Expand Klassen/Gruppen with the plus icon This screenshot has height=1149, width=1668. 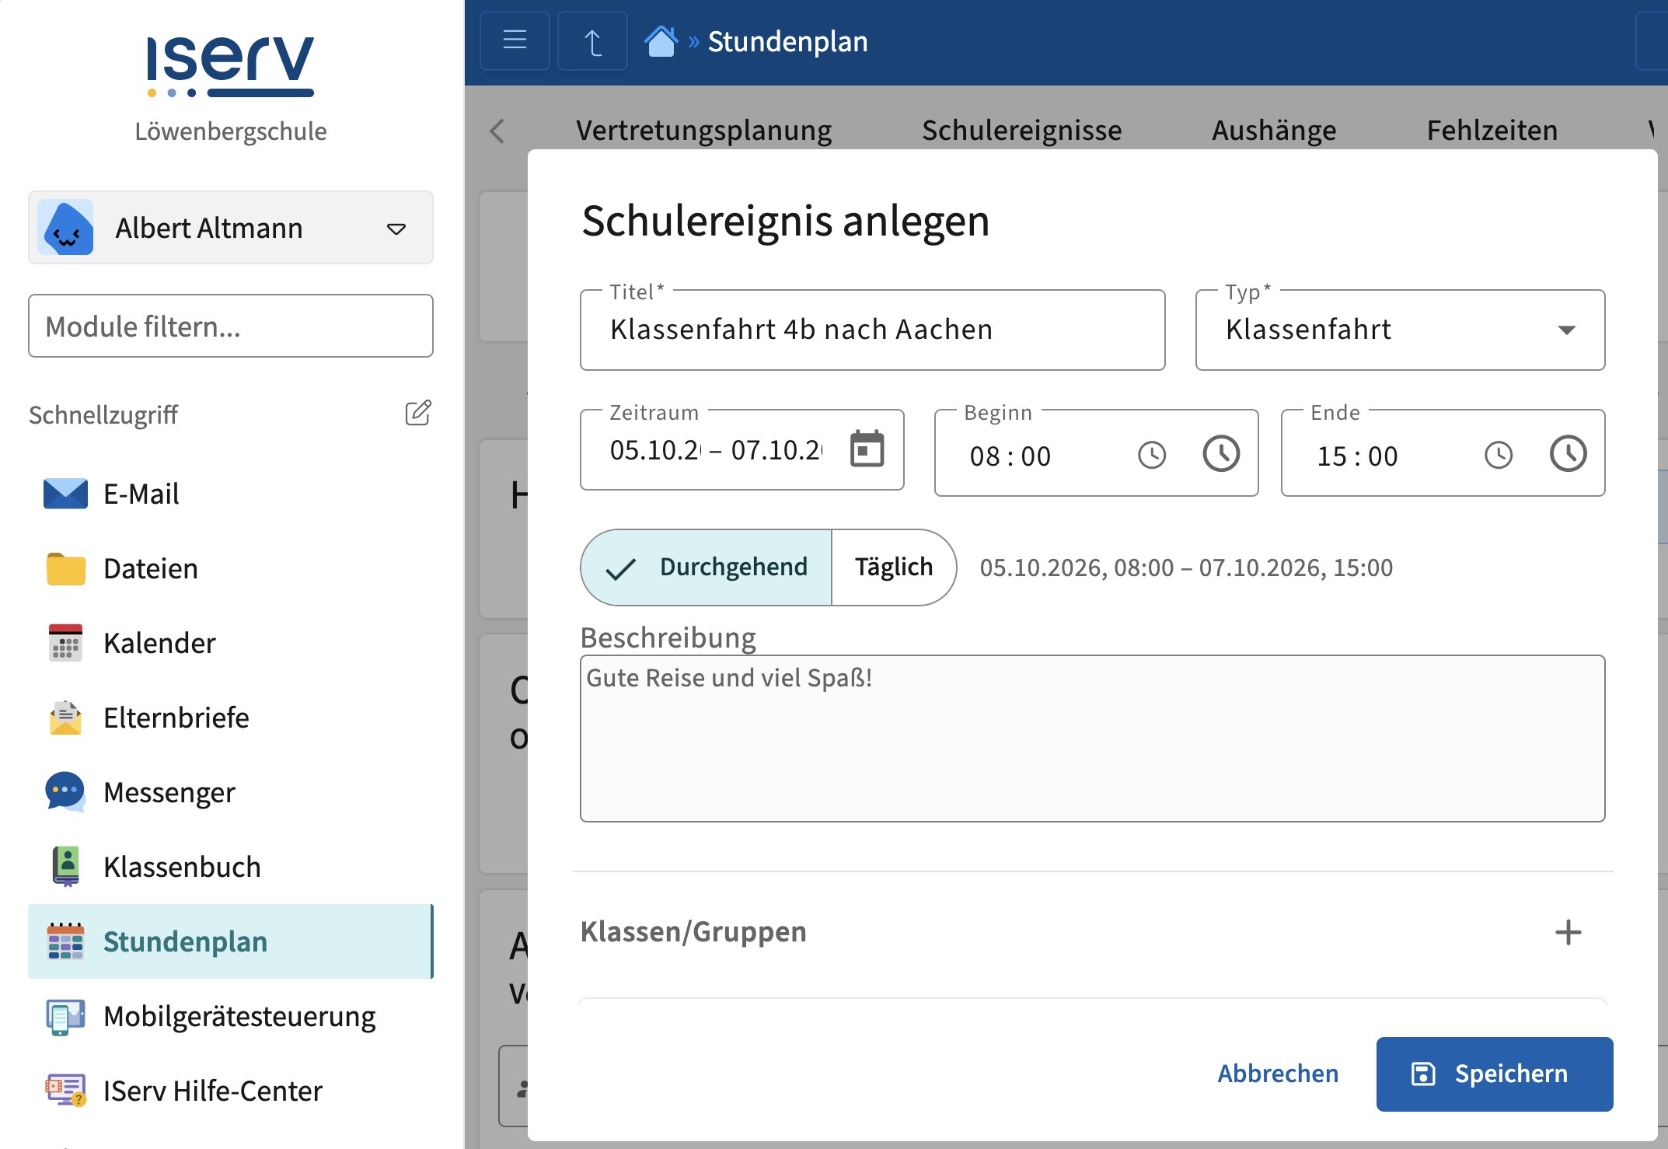pos(1568,932)
